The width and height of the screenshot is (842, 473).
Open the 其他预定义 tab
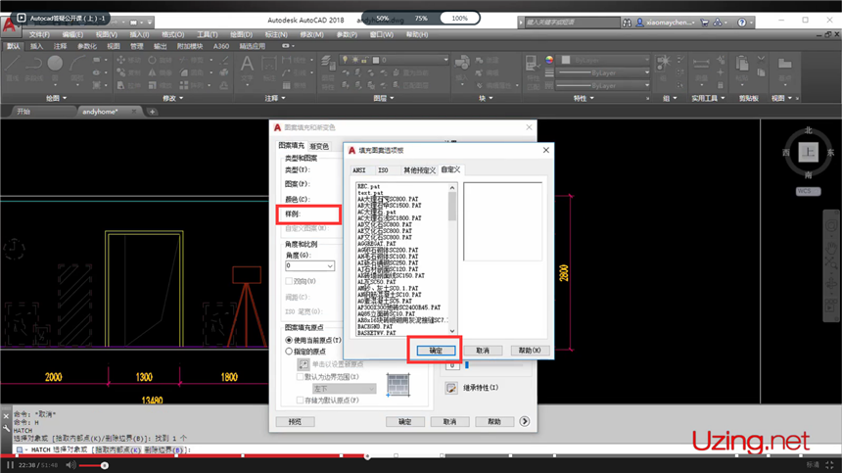pyautogui.click(x=419, y=170)
